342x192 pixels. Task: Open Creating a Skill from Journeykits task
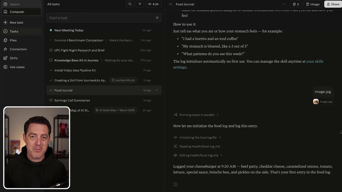[80, 80]
